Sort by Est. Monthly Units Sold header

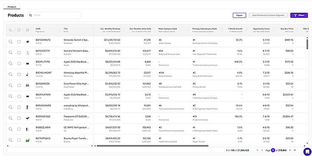click(x=140, y=29)
